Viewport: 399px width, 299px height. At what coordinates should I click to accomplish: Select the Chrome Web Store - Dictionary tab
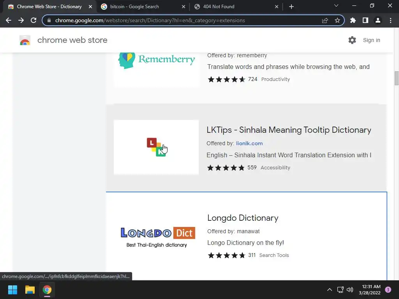[x=49, y=7]
